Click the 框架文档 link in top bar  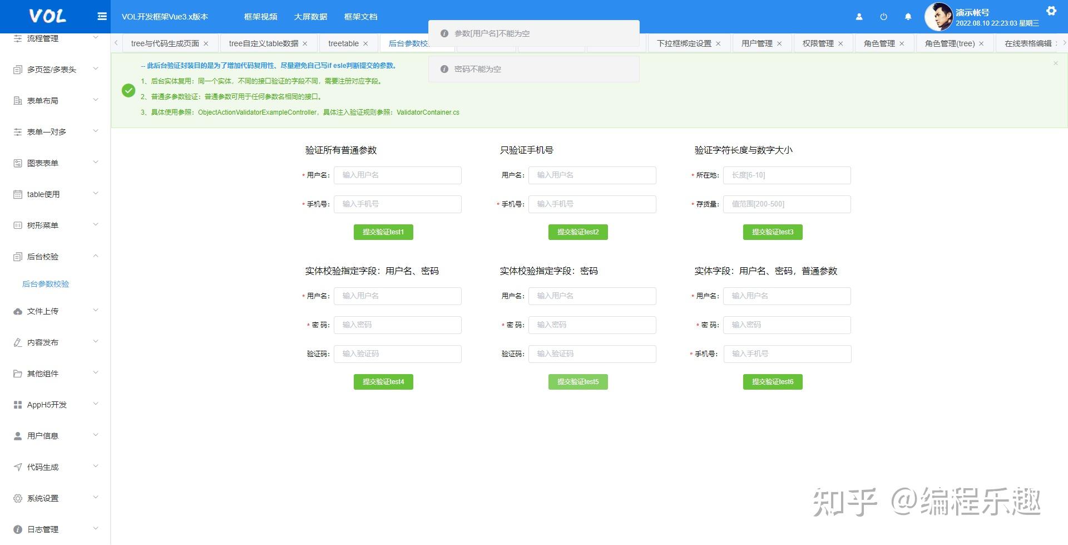click(360, 16)
